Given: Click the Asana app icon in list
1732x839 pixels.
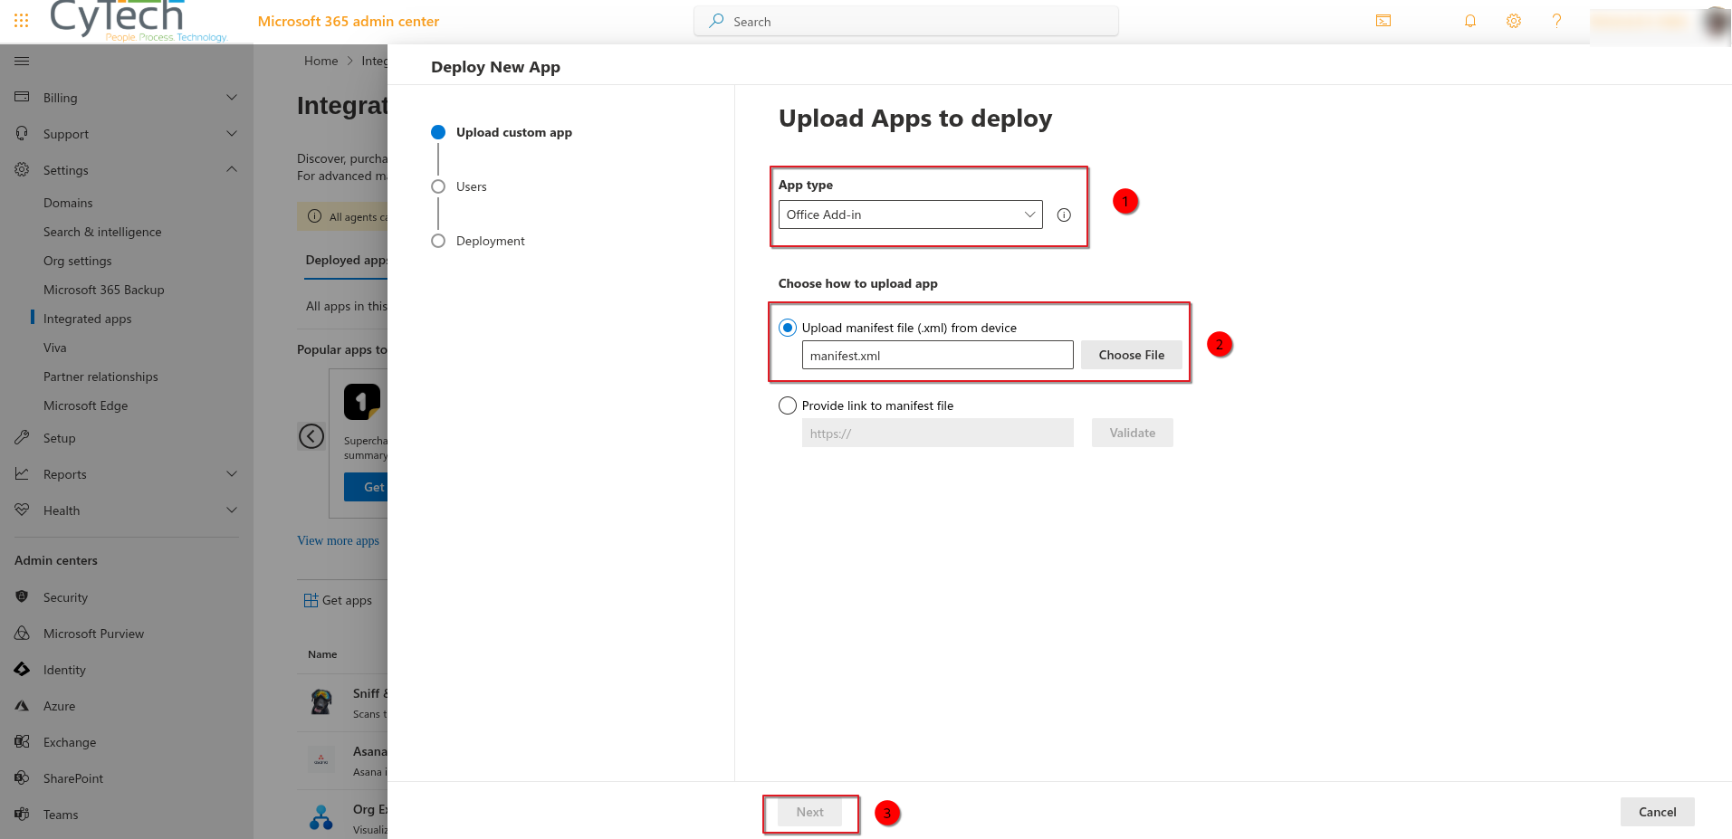Looking at the screenshot, I should click(321, 759).
